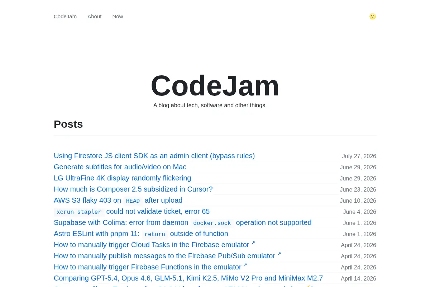The height and width of the screenshot is (287, 430).
Task: Click external arrow beside Pub/Sub post
Action: coord(279,254)
